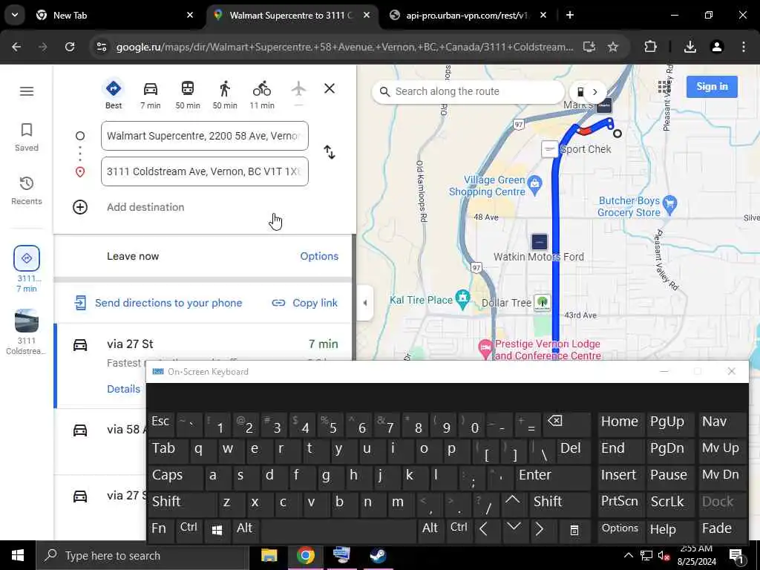The image size is (760, 570).
Task: Click Dollar Tree map marker
Action: click(543, 303)
